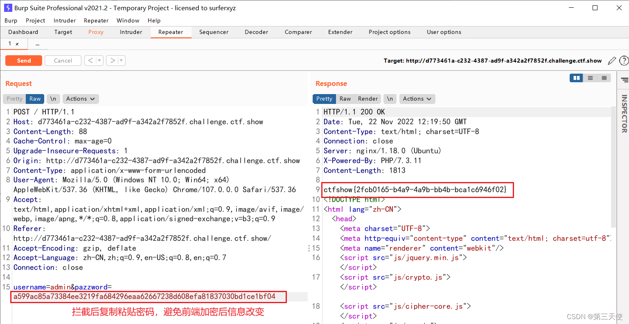Send the request
629x324 pixels.
coord(24,61)
